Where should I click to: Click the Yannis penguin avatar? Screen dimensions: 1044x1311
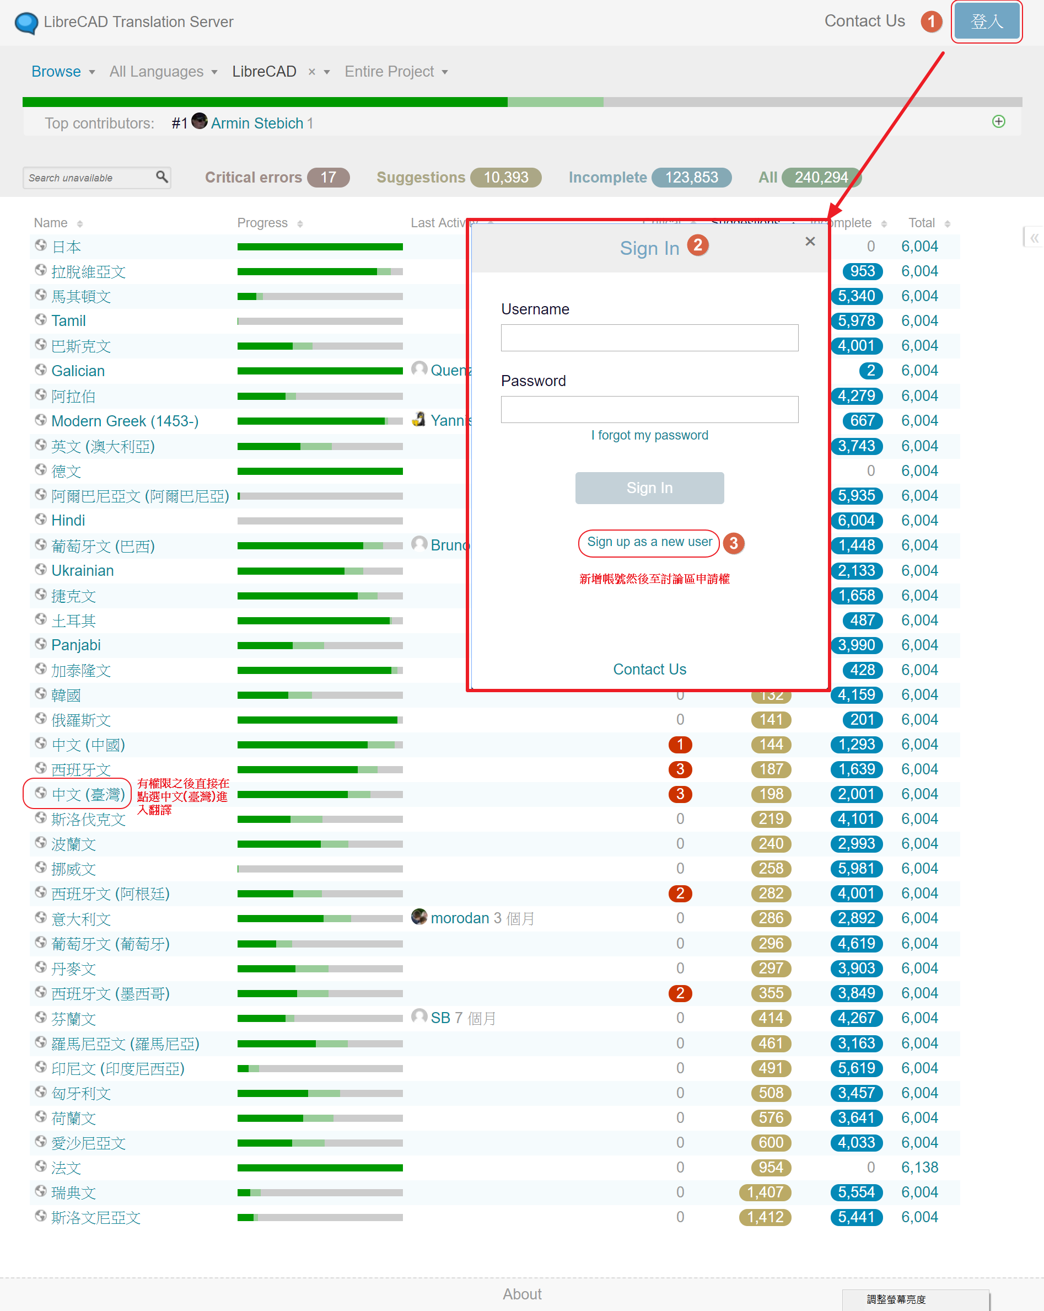click(x=419, y=419)
